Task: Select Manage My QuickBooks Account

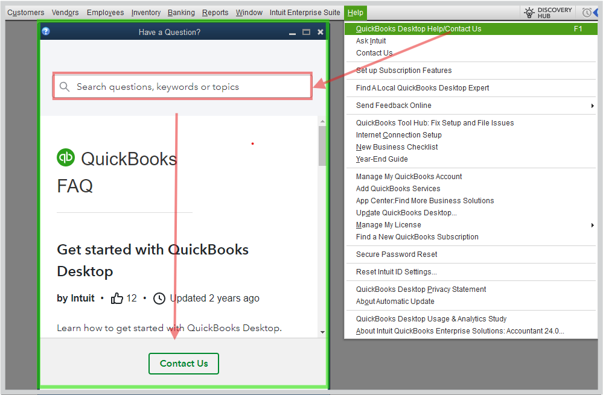Action: pos(471,177)
